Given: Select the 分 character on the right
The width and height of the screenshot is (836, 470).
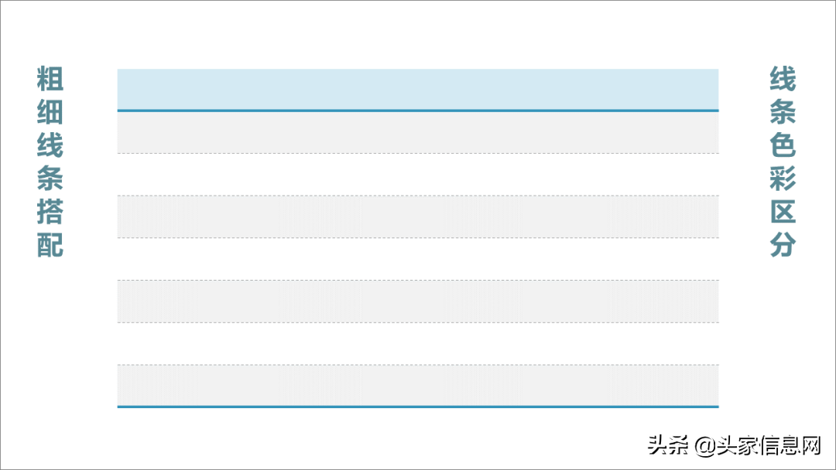Looking at the screenshot, I should (x=783, y=244).
